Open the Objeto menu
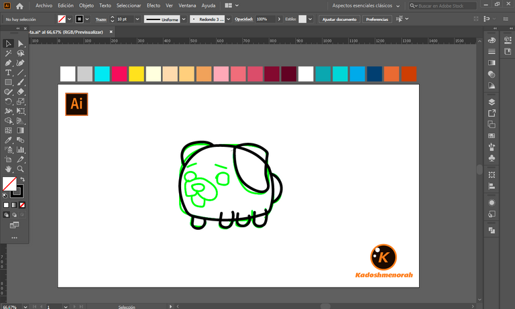The image size is (515, 309). click(87, 5)
